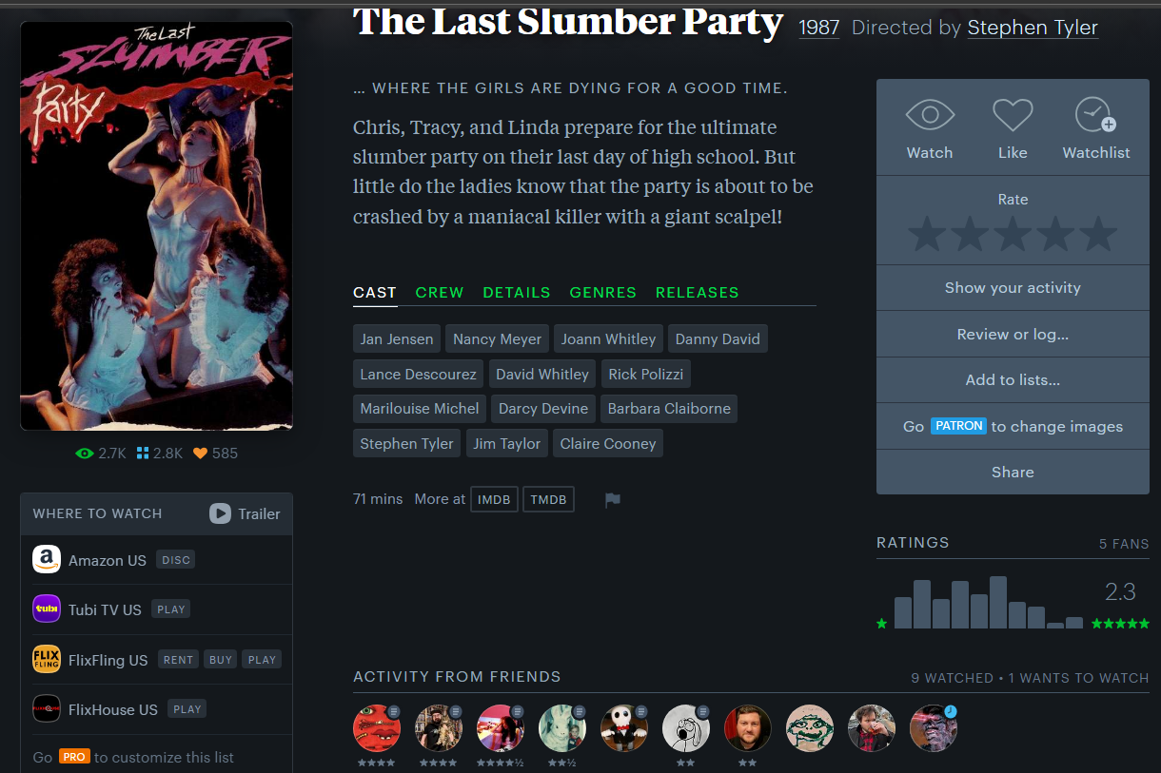
Task: Open director Stephen Tyler link
Action: pos(1033,28)
